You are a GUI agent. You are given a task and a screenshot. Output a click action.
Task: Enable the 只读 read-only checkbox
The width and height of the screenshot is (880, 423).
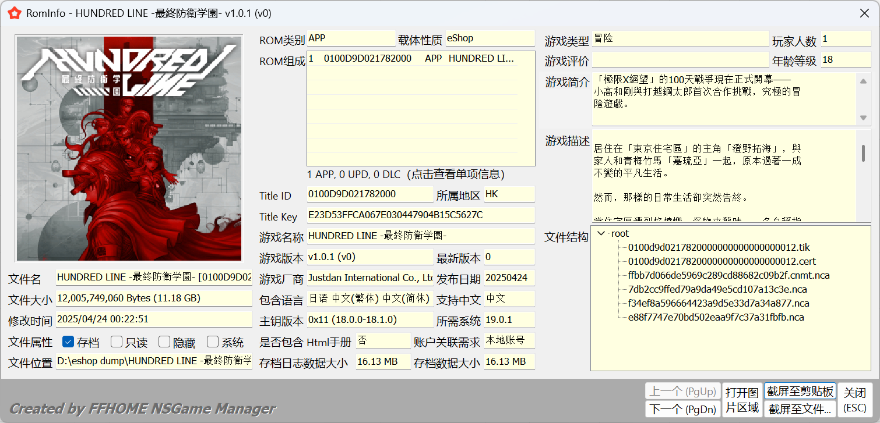click(117, 342)
